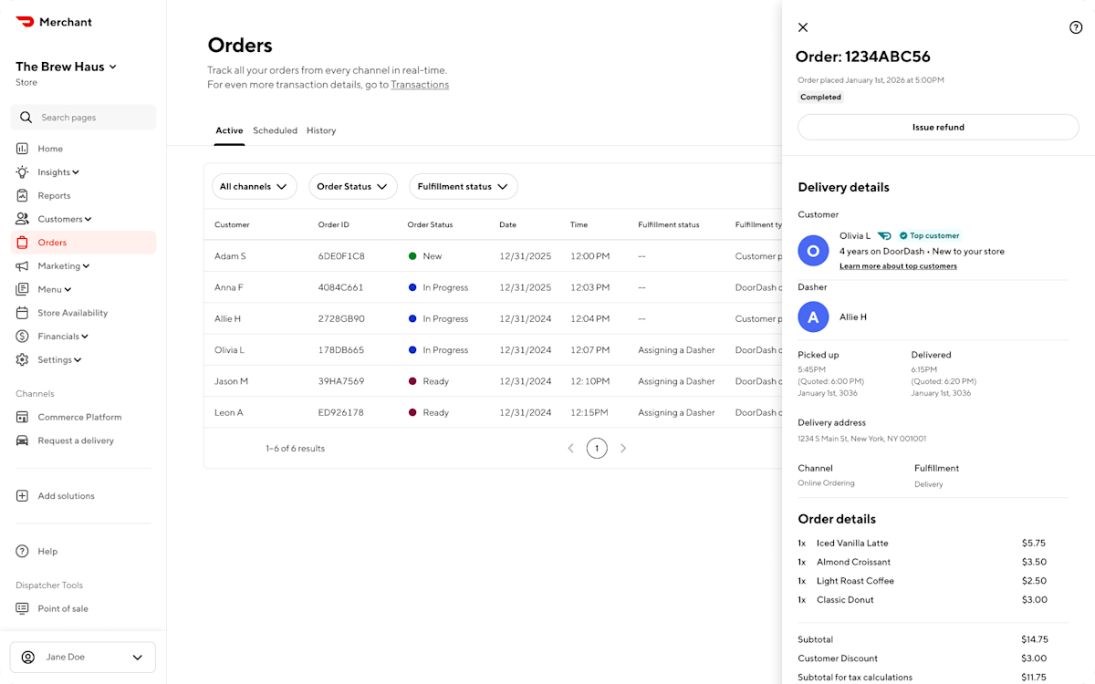This screenshot has height=684, width=1095.
Task: Expand The Brew Haus store switcher
Action: (x=65, y=66)
